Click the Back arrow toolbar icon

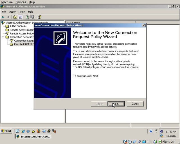(3, 17)
